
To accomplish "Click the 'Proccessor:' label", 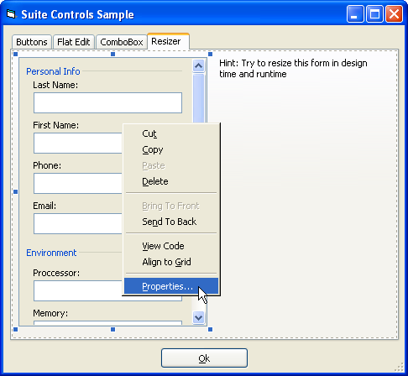I will tap(56, 273).
